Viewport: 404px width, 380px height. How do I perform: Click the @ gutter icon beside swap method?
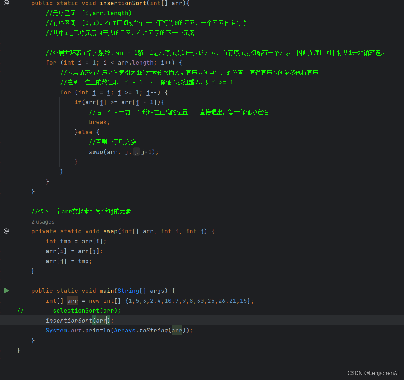pyautogui.click(x=6, y=231)
